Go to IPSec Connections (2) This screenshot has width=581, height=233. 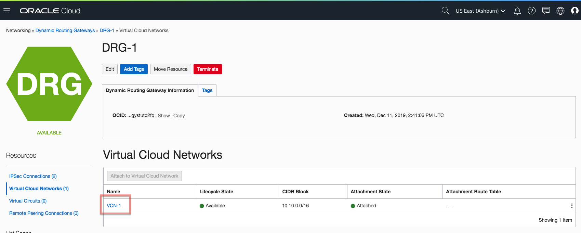[x=33, y=176]
